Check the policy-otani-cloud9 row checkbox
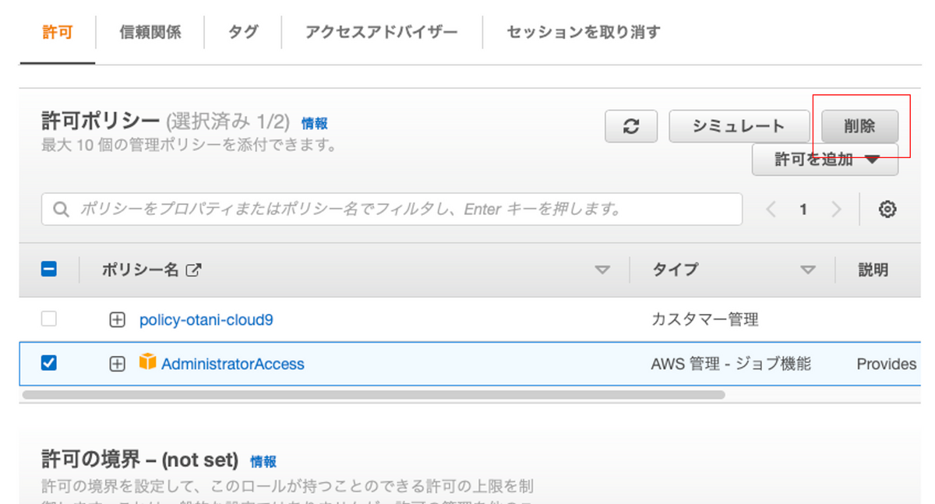This screenshot has width=935, height=504. tap(48, 319)
